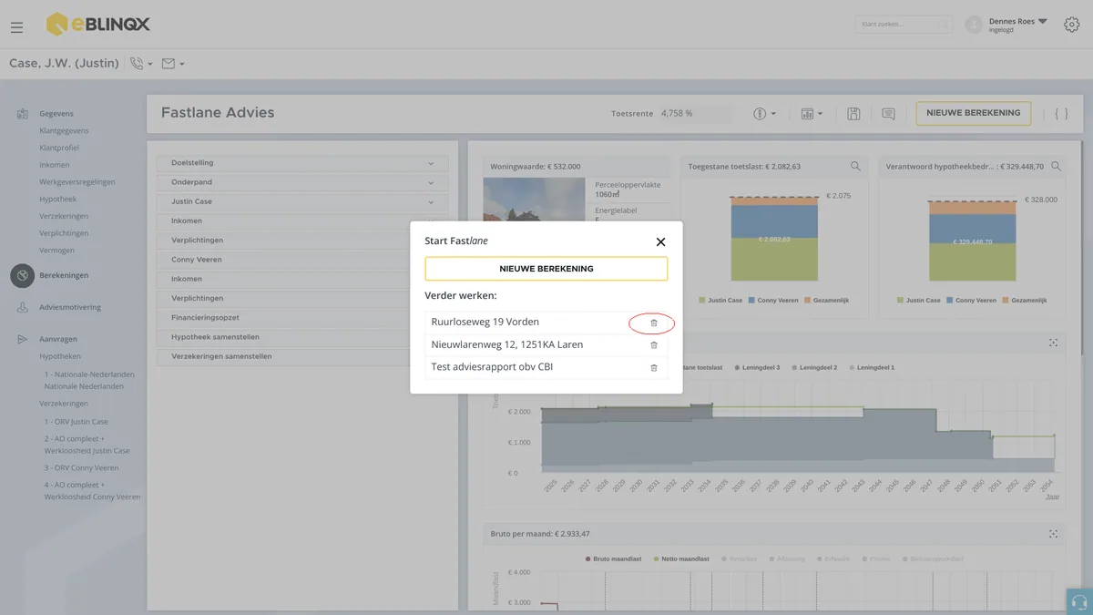Delete the Ruurloseweg 19 Vorden calculation

(x=653, y=323)
